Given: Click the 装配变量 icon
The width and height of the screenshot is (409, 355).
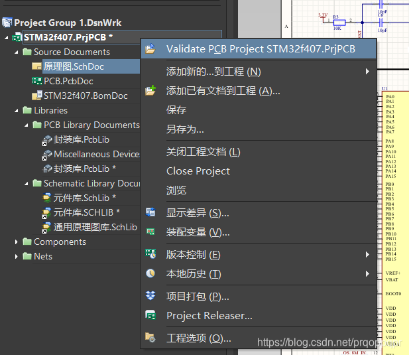Looking at the screenshot, I should 150,232.
